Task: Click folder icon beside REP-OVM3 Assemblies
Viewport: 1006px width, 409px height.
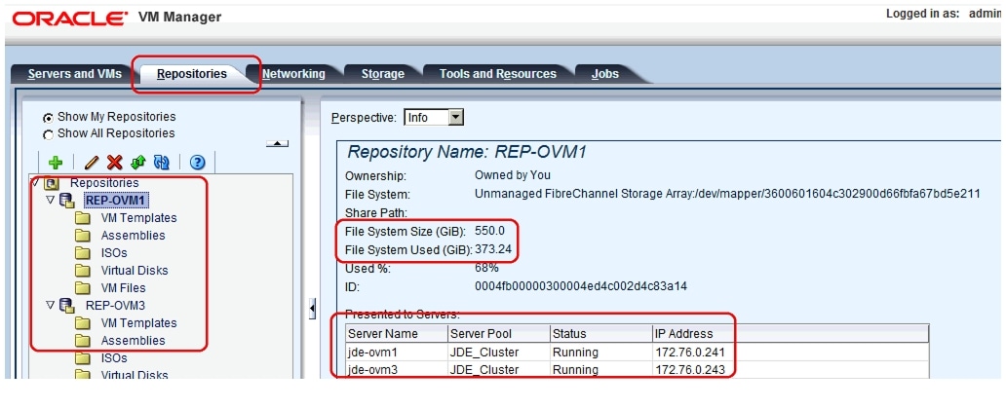Action: (82, 341)
